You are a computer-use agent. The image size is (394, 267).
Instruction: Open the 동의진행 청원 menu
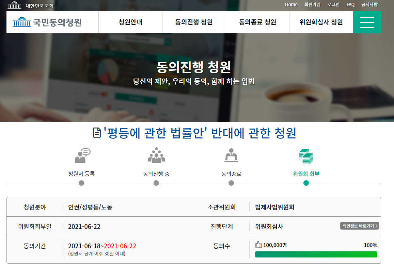(x=194, y=22)
